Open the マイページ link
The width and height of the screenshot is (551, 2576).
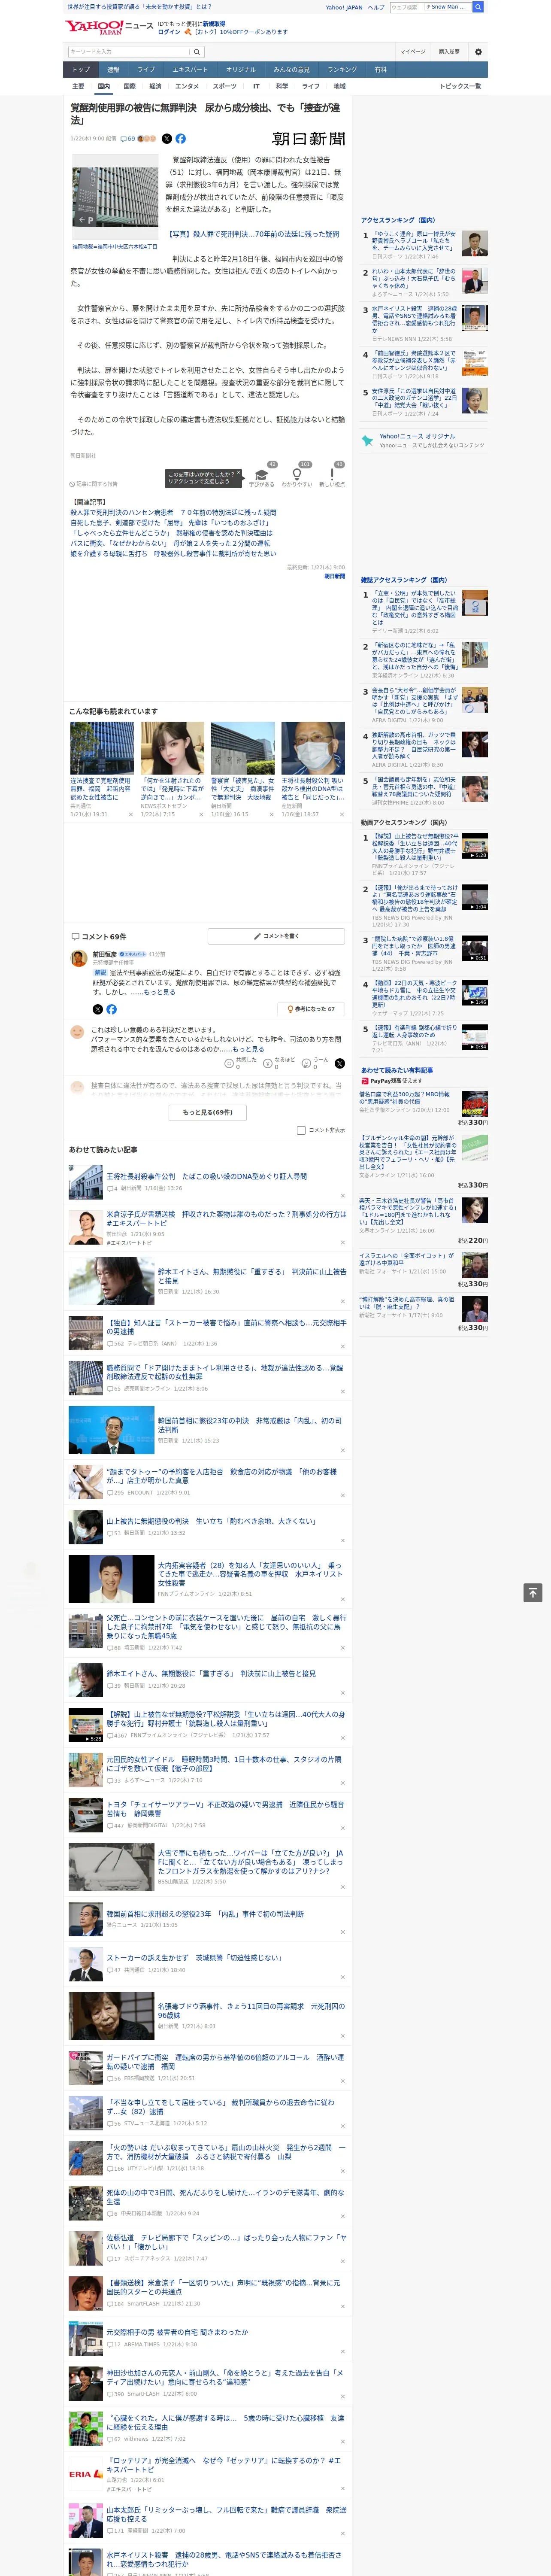412,52
